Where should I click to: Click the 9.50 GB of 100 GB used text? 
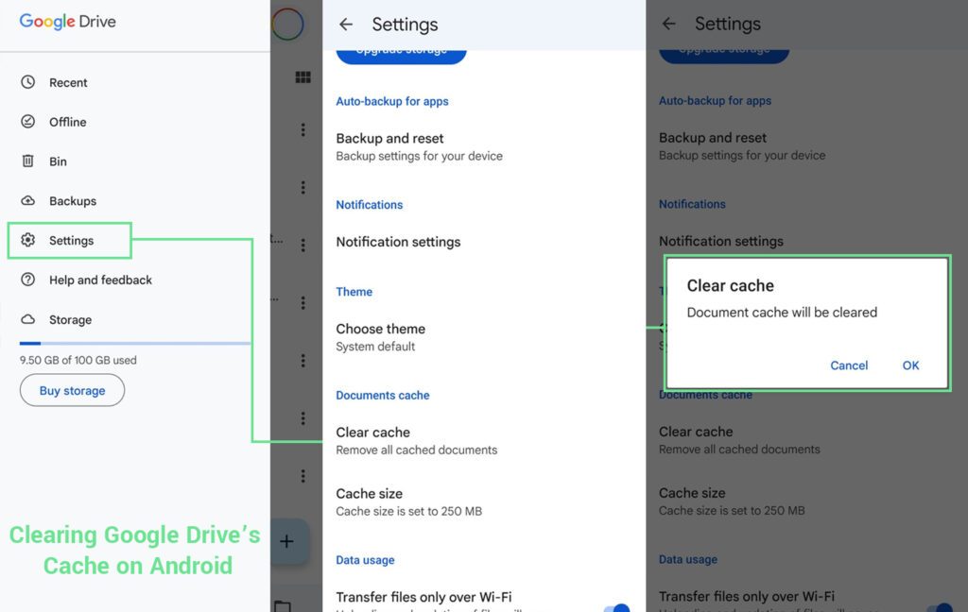point(78,360)
